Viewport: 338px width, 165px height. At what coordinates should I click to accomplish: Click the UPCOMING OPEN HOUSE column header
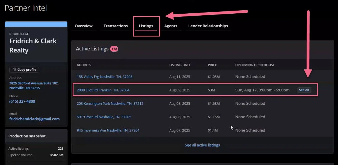(255, 65)
